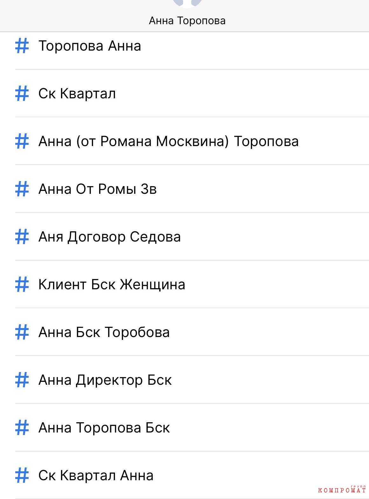The height and width of the screenshot is (499, 369).
Task: Click the Анна Торопова header title
Action: click(187, 21)
